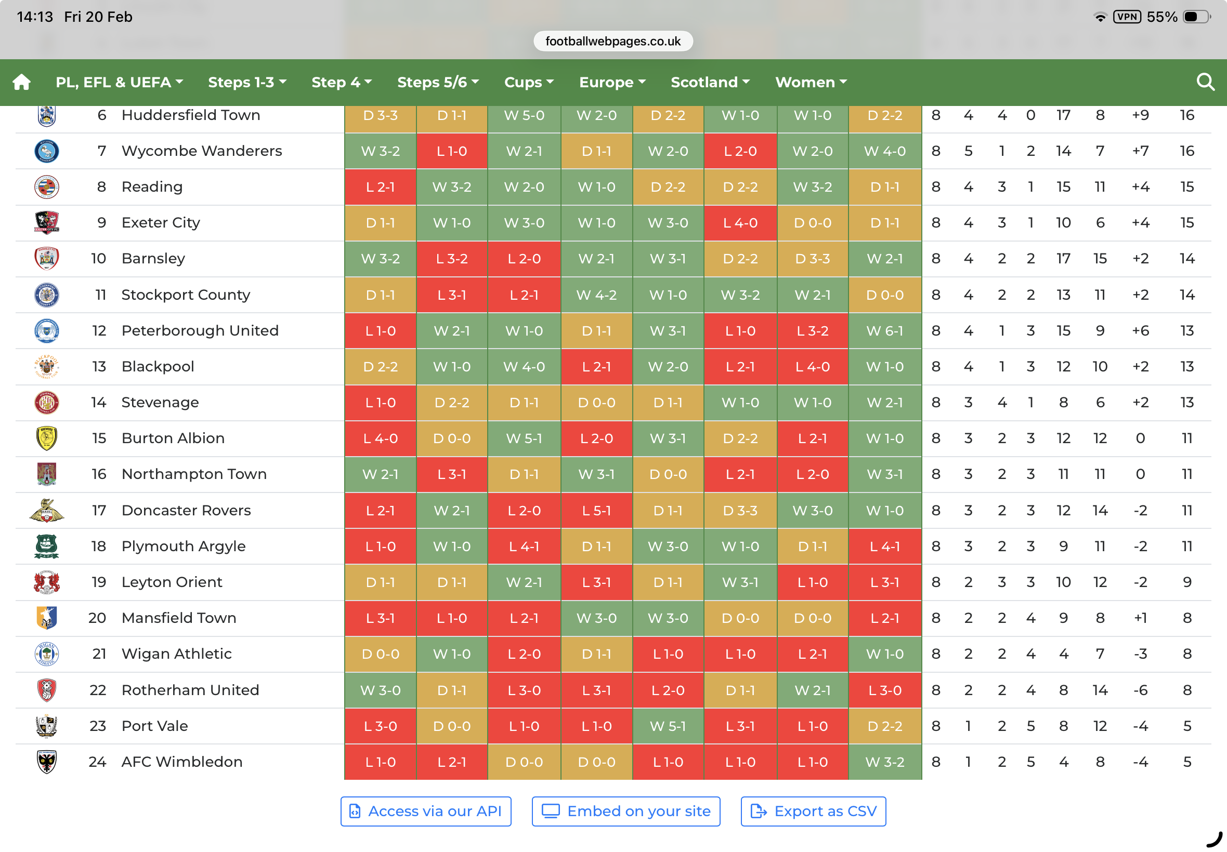Viewport: 1227px width, 852px height.
Task: Open the Leyton Orient club crest
Action: pyautogui.click(x=46, y=582)
